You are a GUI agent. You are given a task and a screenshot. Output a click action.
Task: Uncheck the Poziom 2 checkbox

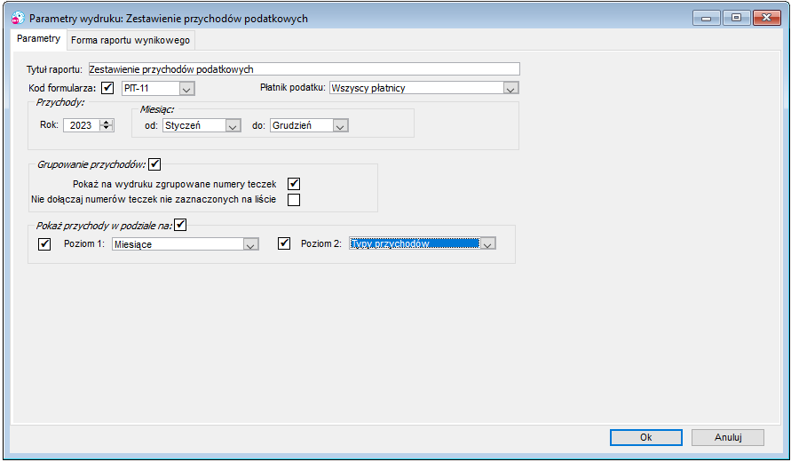point(284,243)
